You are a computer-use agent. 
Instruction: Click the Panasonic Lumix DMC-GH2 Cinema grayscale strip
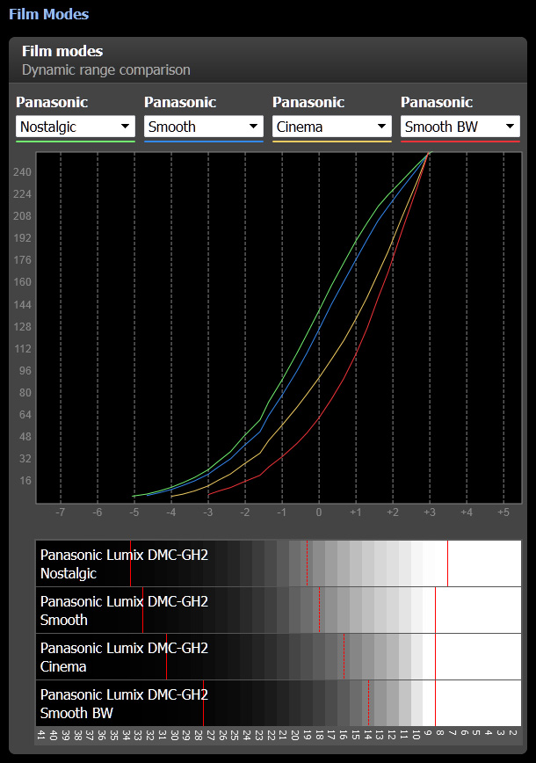pyautogui.click(x=279, y=657)
